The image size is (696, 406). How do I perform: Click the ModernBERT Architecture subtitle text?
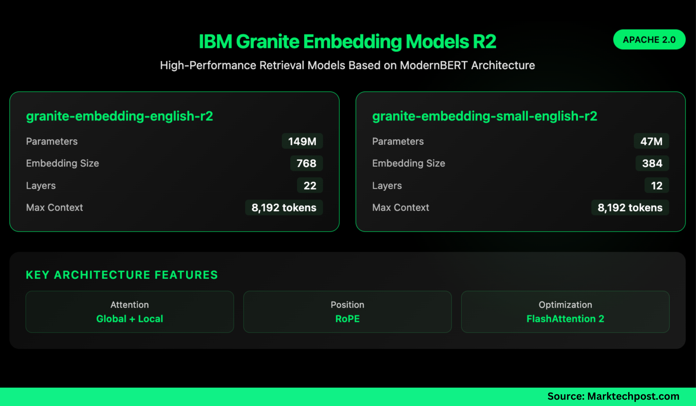[x=347, y=66]
